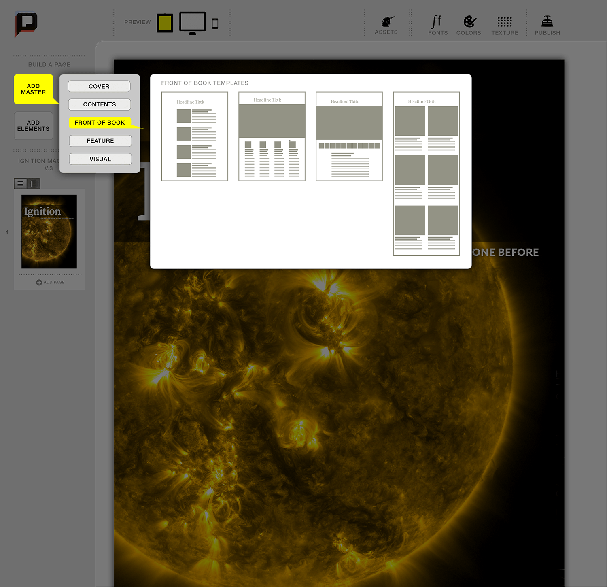Switch to list view of pages
The width and height of the screenshot is (607, 587).
point(20,184)
